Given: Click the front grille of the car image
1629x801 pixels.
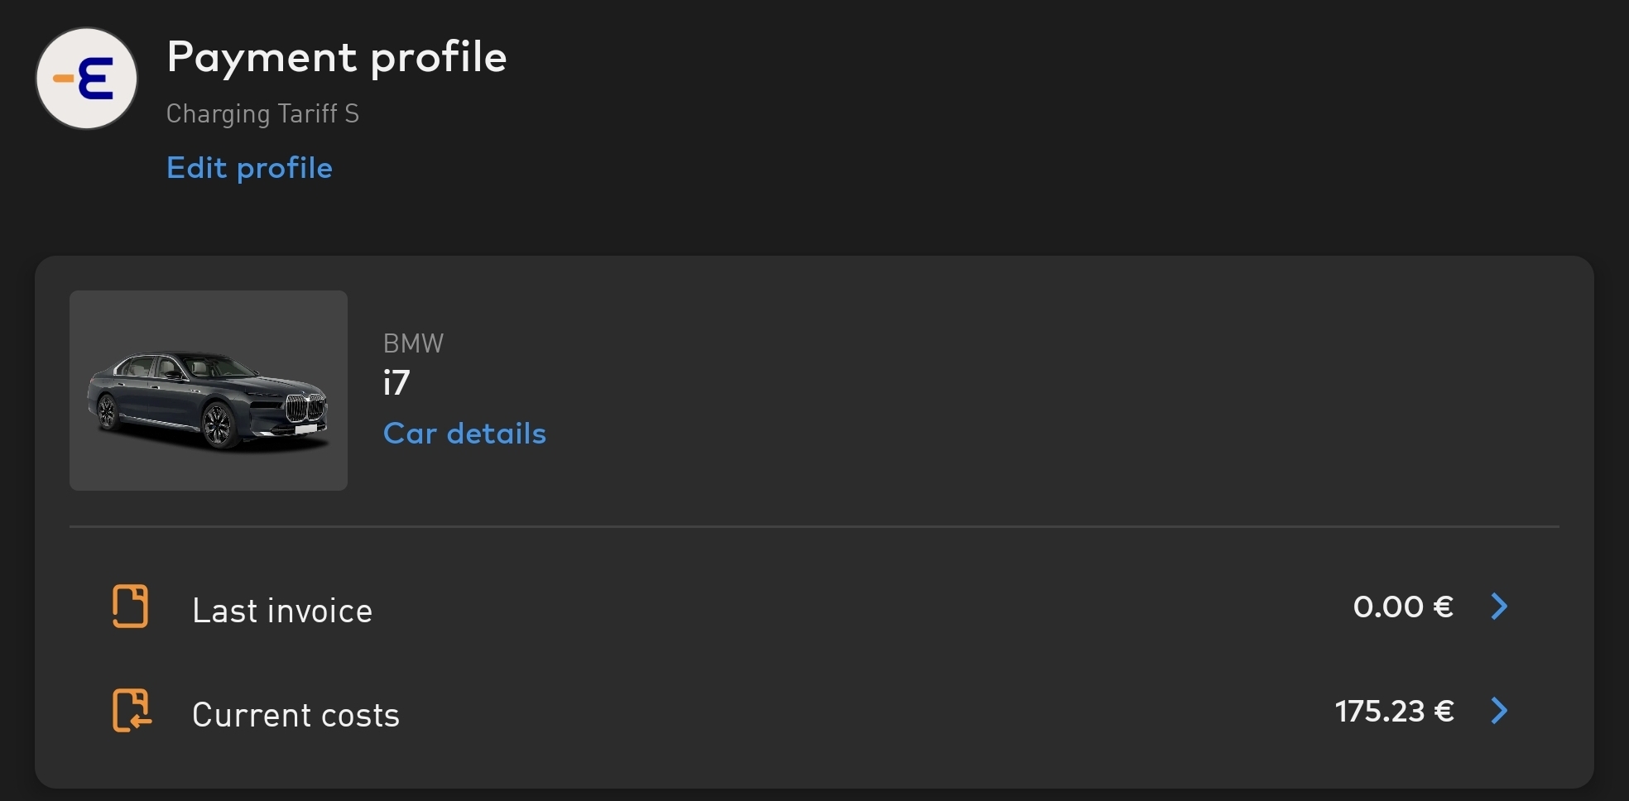Looking at the screenshot, I should tap(305, 409).
